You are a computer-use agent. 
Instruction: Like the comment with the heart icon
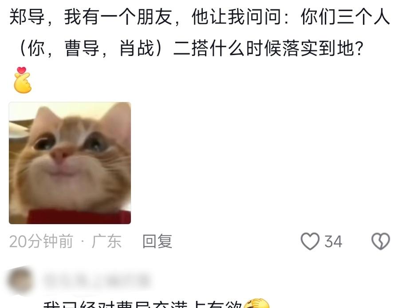point(310,241)
